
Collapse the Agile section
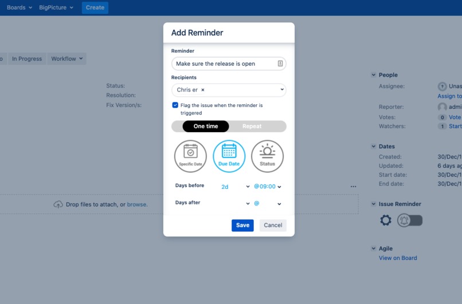373,248
